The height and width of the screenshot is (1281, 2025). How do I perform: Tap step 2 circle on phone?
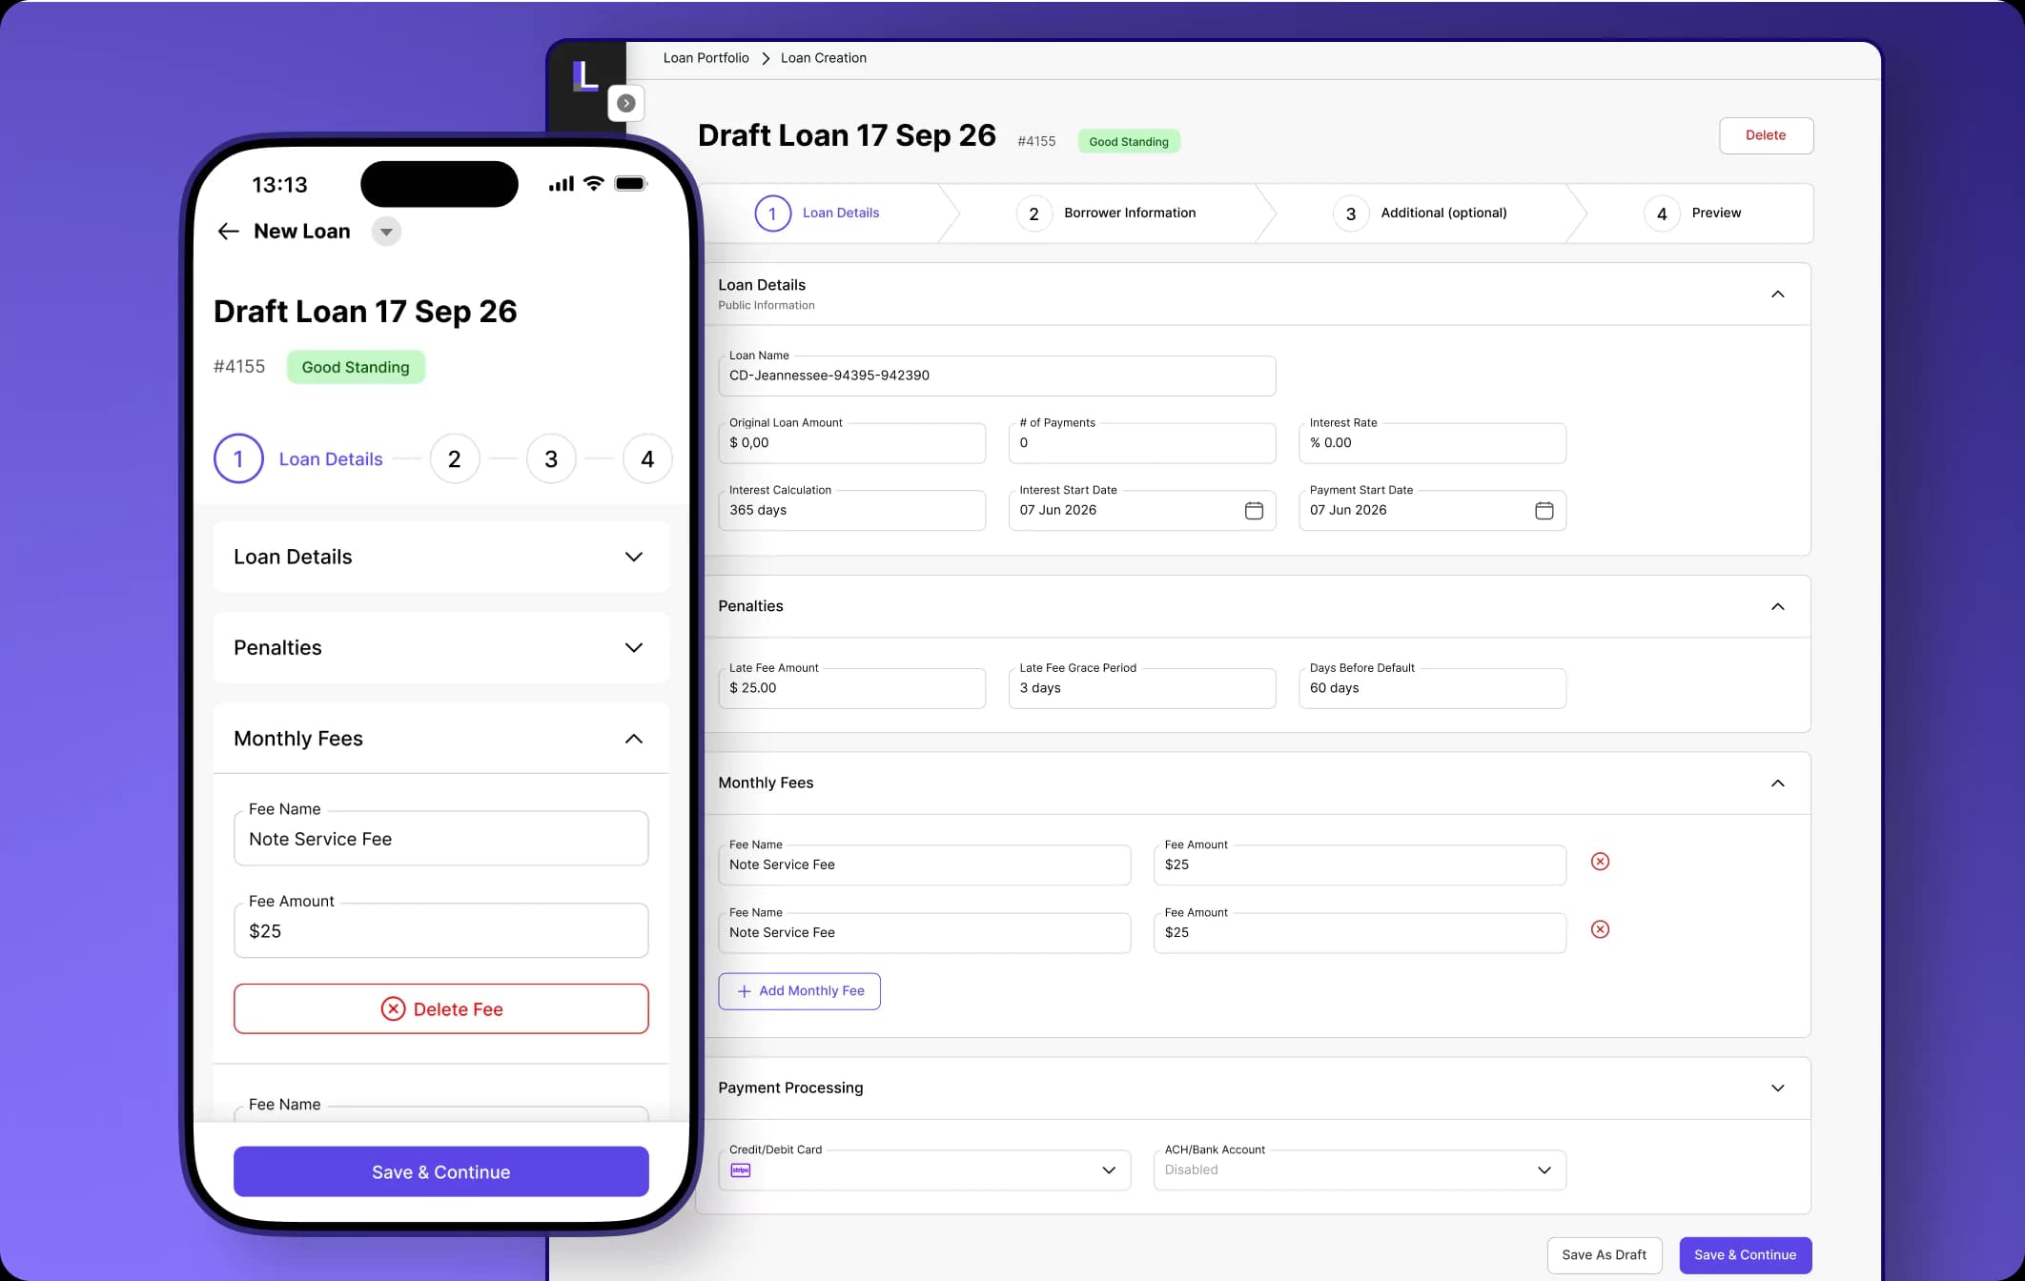point(455,459)
